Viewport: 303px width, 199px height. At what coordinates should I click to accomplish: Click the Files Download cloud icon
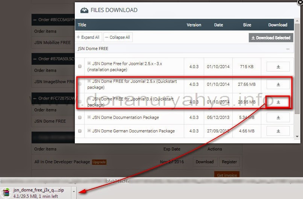click(84, 10)
